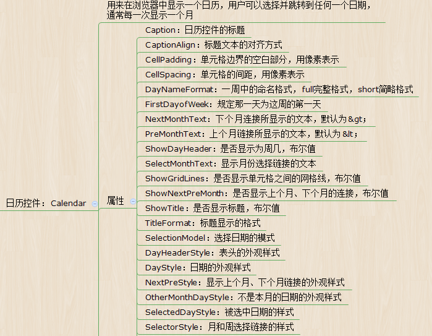The height and width of the screenshot is (336, 432).
Task: Select the DayHeaderStyle property node
Action: coord(213,253)
